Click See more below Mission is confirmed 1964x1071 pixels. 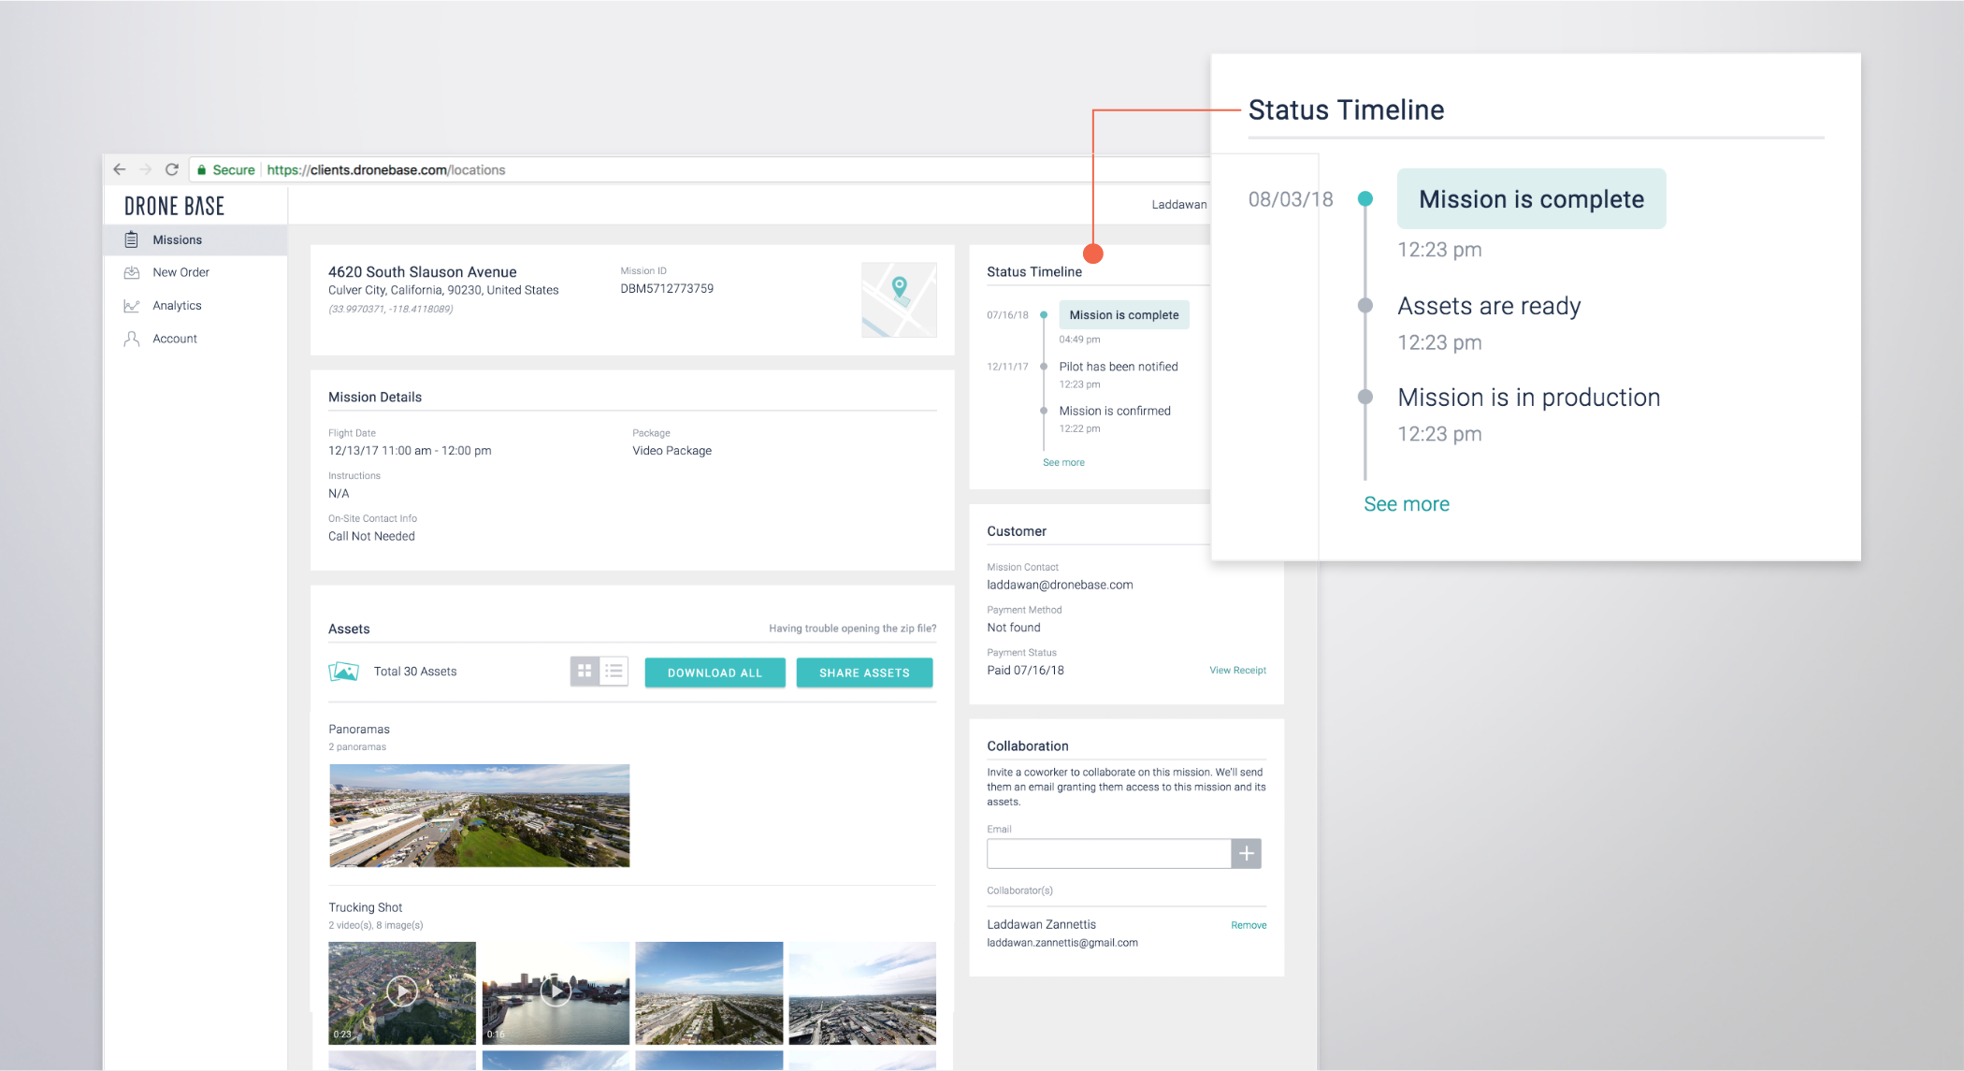(1063, 462)
